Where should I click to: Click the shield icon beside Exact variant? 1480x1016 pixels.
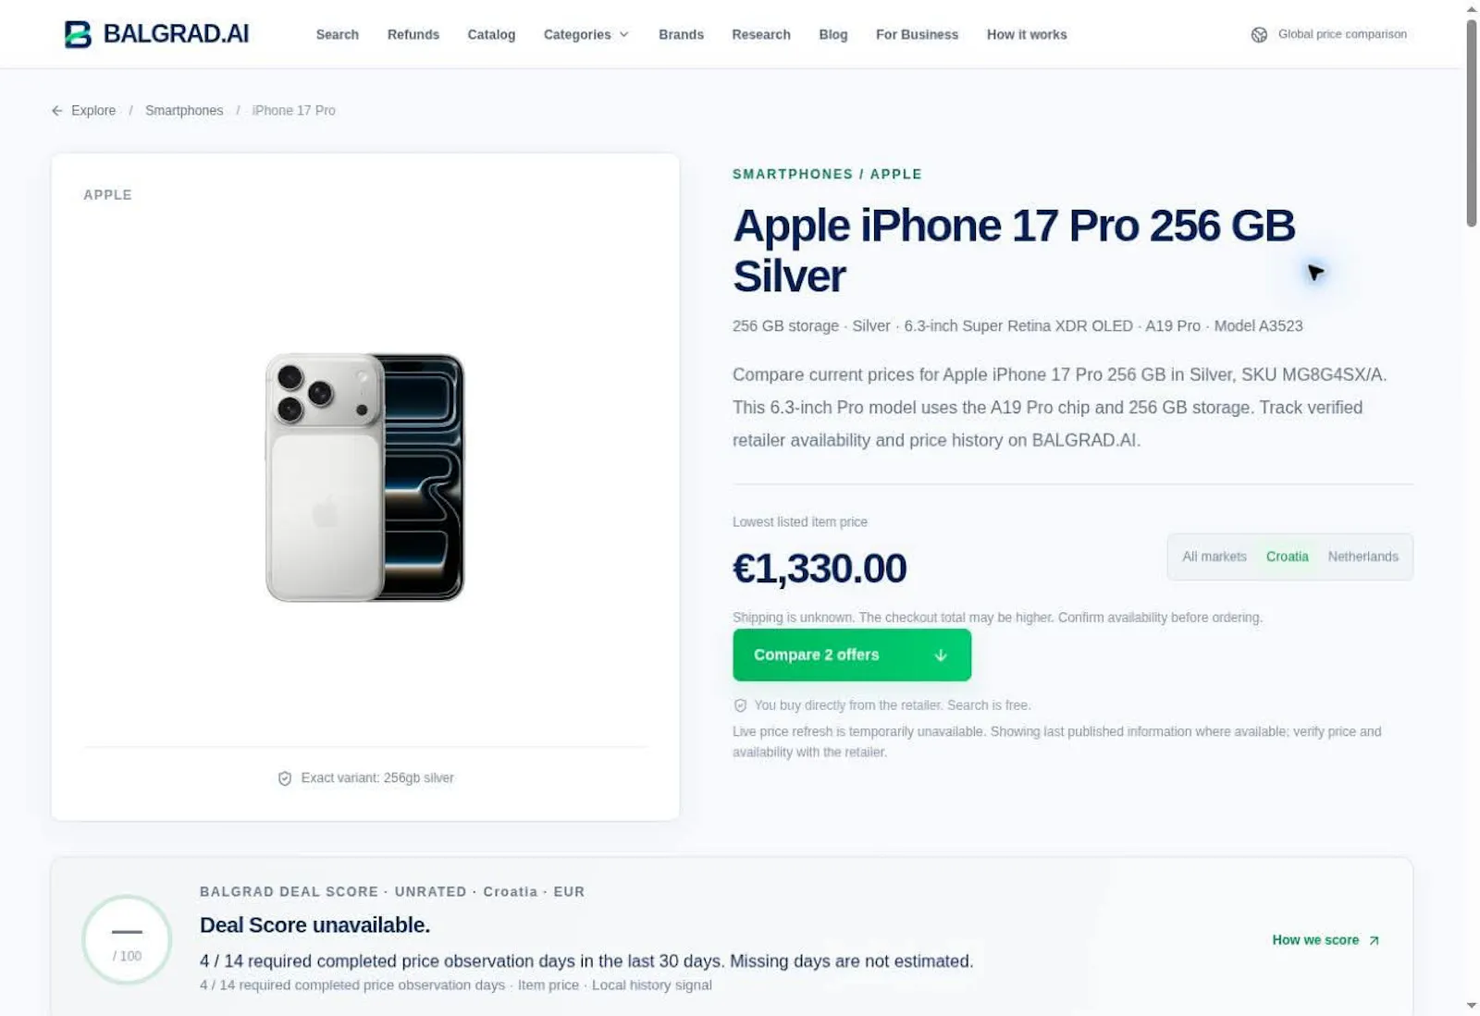click(285, 778)
